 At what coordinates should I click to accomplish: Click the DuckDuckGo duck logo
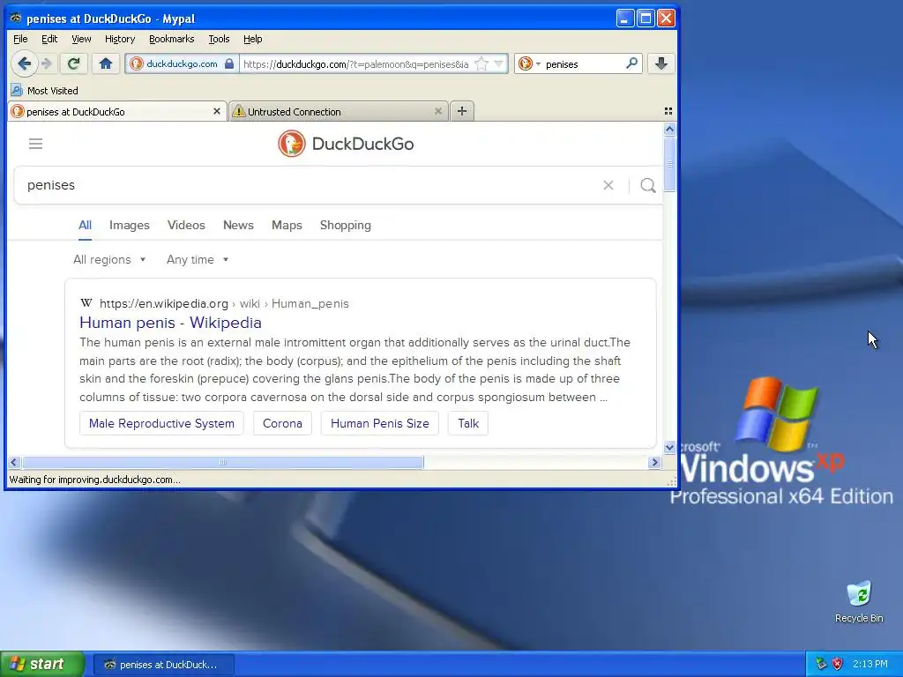[x=291, y=144]
